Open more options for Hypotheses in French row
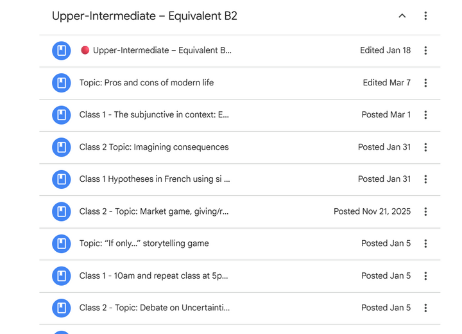The image size is (462, 334). [425, 179]
